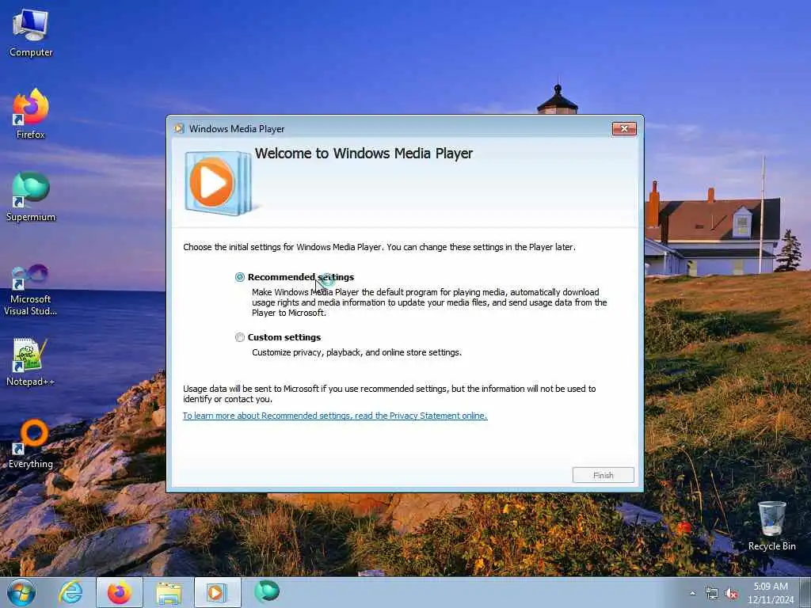This screenshot has height=608, width=811.
Task: Choose the Custom settings radio button
Action: 239,337
